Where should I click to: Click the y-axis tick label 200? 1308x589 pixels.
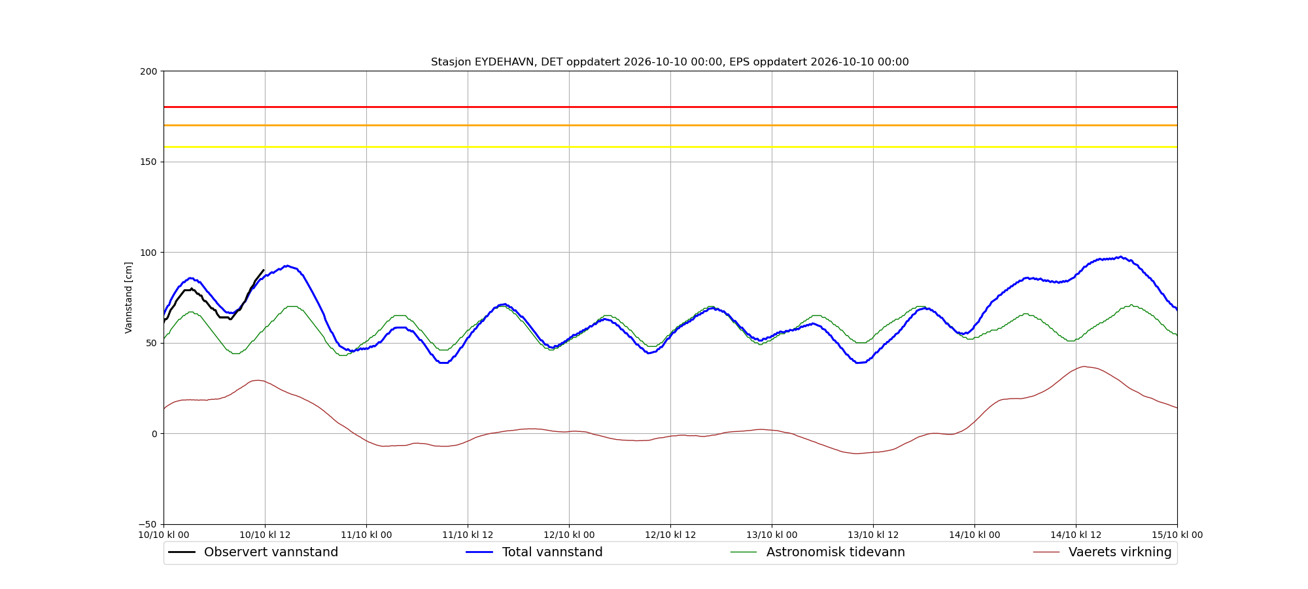149,71
